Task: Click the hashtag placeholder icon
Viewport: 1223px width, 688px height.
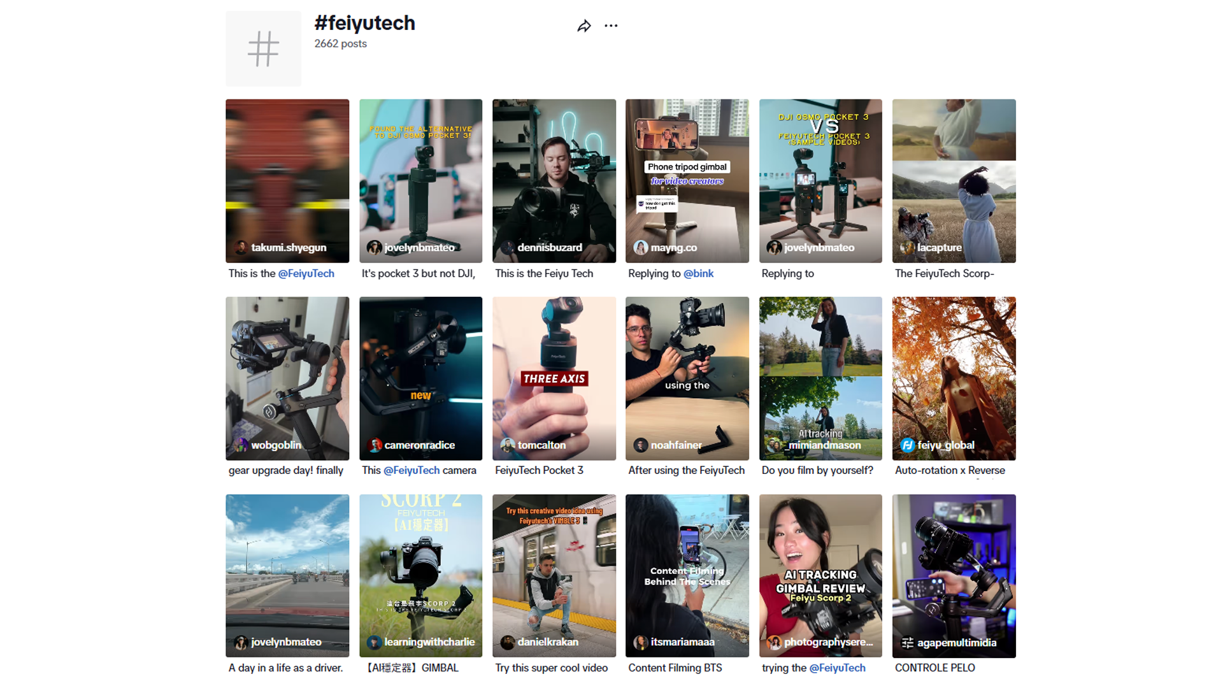Action: click(x=263, y=49)
